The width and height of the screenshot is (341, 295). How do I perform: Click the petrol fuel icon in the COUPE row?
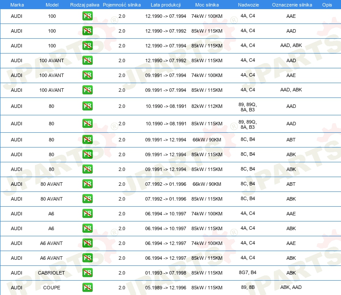click(87, 288)
